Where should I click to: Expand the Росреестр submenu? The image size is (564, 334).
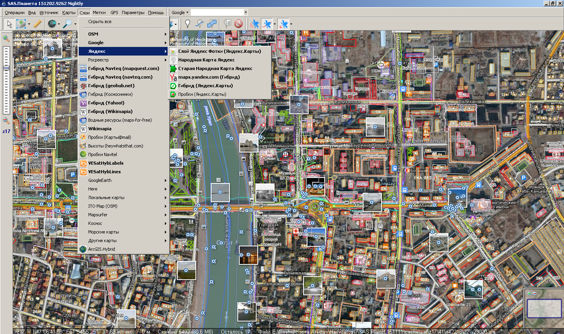[123, 60]
